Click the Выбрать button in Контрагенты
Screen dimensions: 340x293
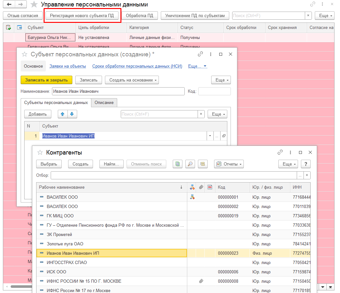click(49, 164)
